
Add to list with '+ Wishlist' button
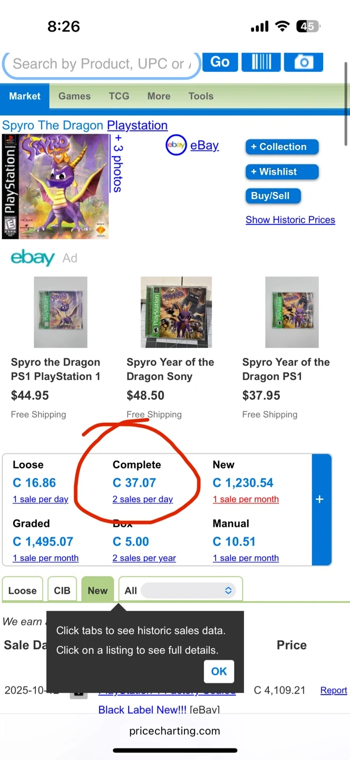(x=282, y=172)
